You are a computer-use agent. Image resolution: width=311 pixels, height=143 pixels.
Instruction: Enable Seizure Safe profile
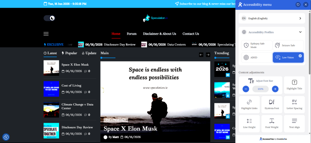(288, 45)
